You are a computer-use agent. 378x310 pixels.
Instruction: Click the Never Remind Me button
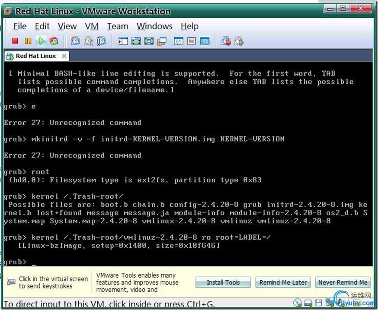point(343,282)
